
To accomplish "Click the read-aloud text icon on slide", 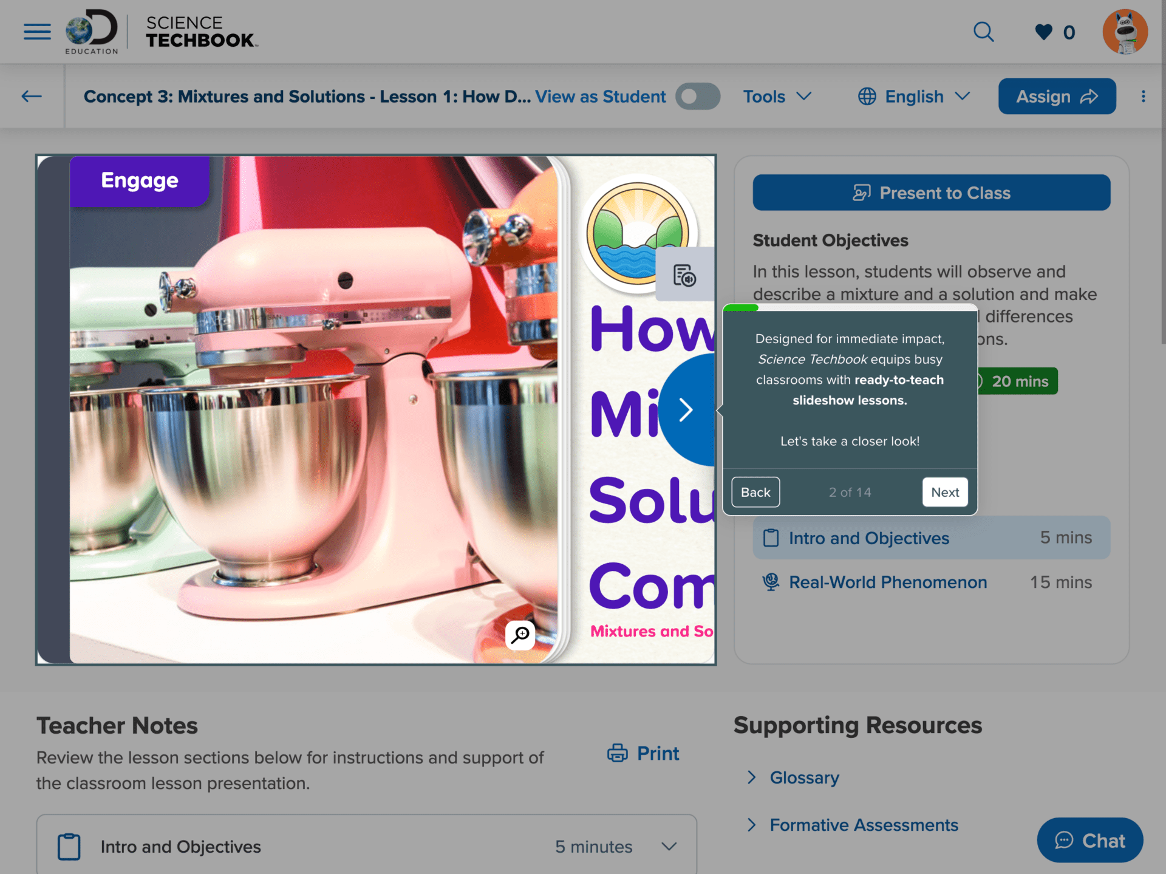I will pyautogui.click(x=684, y=276).
